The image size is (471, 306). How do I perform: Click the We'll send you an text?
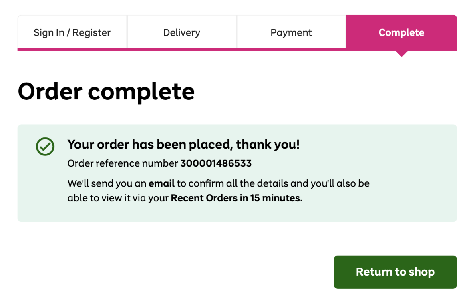coord(107,184)
